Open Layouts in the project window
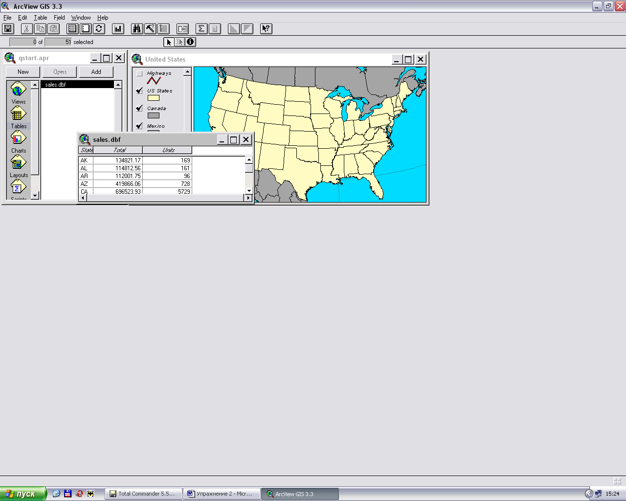 (x=18, y=166)
